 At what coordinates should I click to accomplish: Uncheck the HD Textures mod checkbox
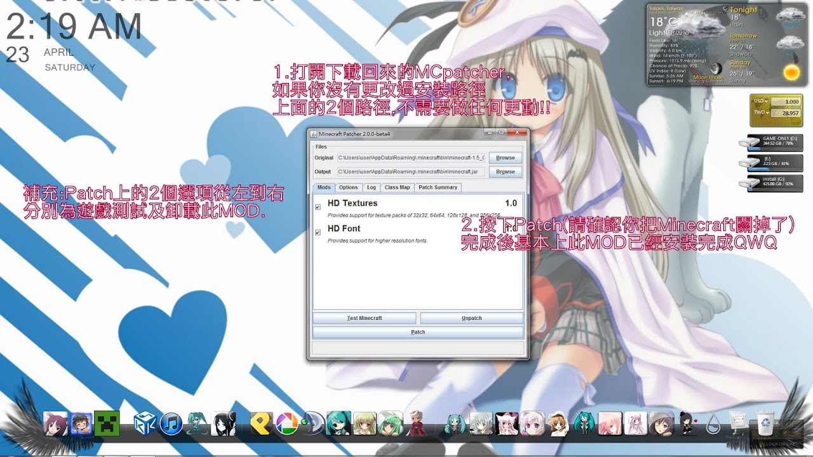(x=318, y=208)
